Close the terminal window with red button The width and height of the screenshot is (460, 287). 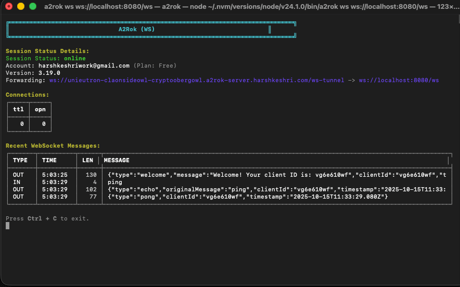point(9,6)
